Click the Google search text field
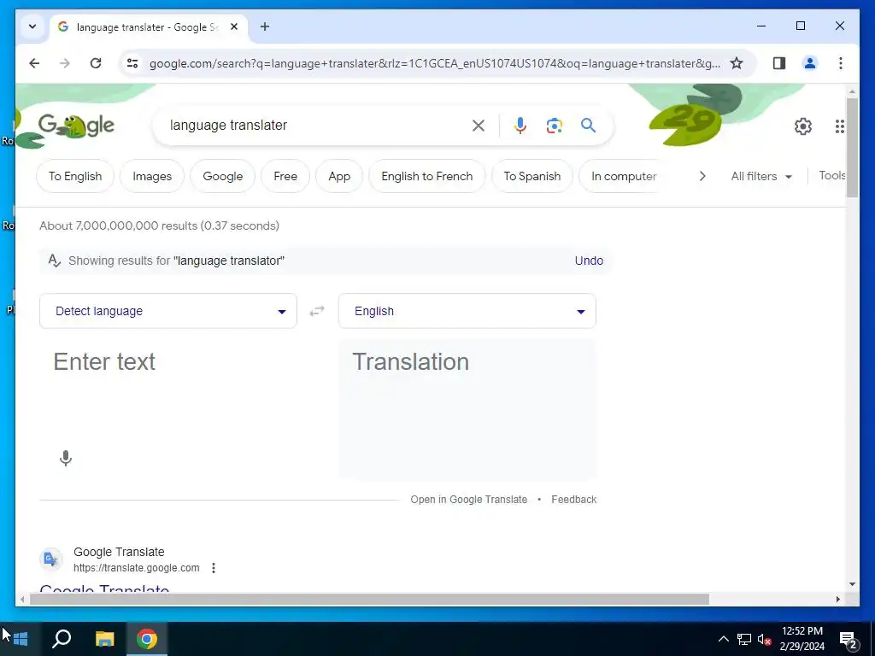Image resolution: width=875 pixels, height=656 pixels. pos(315,125)
